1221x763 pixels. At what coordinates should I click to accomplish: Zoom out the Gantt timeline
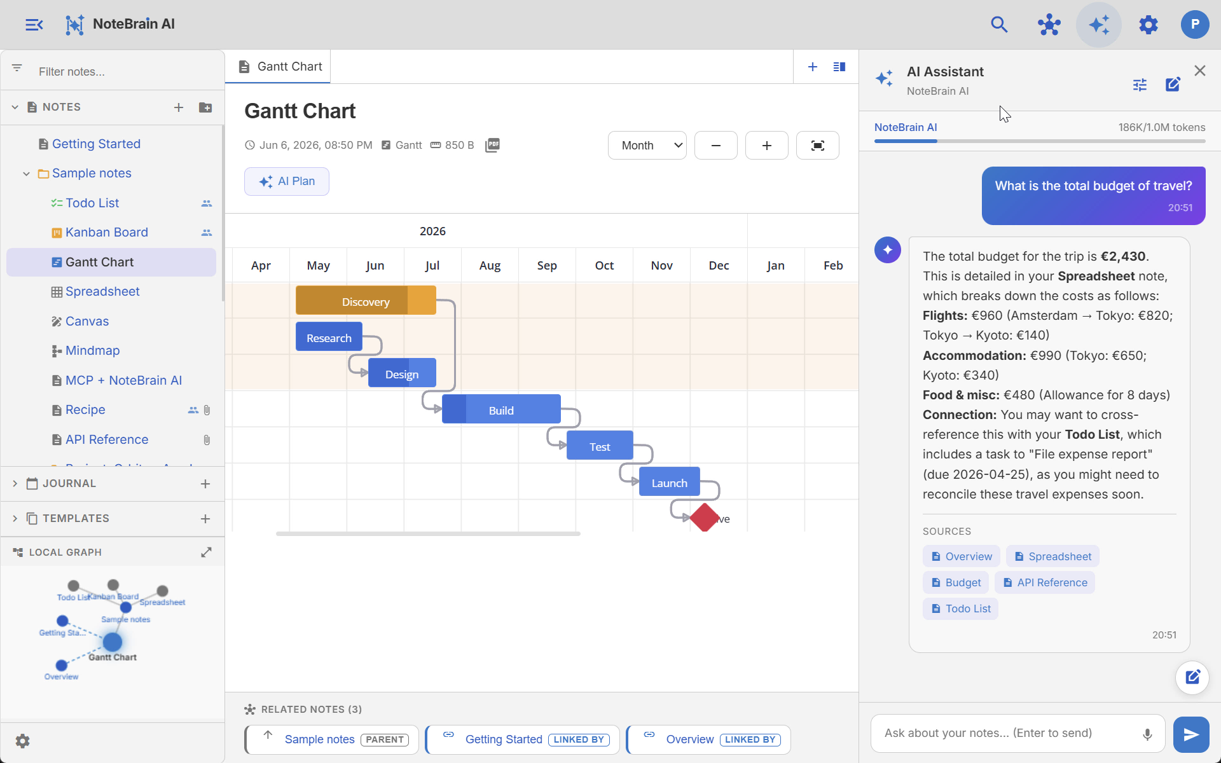pos(716,146)
